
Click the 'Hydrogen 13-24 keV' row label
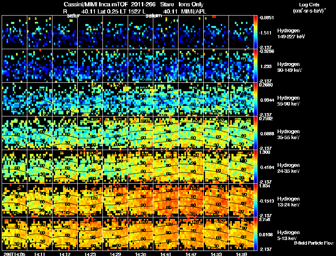point(289,202)
